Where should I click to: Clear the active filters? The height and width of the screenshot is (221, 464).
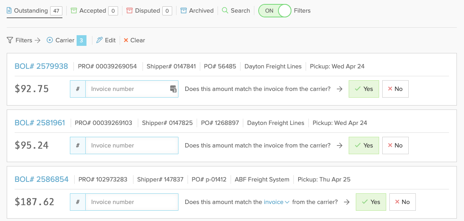134,40
